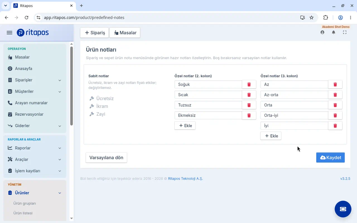Image resolution: width=357 pixels, height=223 pixels.
Task: Click Varsayılana dön button
Action: tap(106, 158)
